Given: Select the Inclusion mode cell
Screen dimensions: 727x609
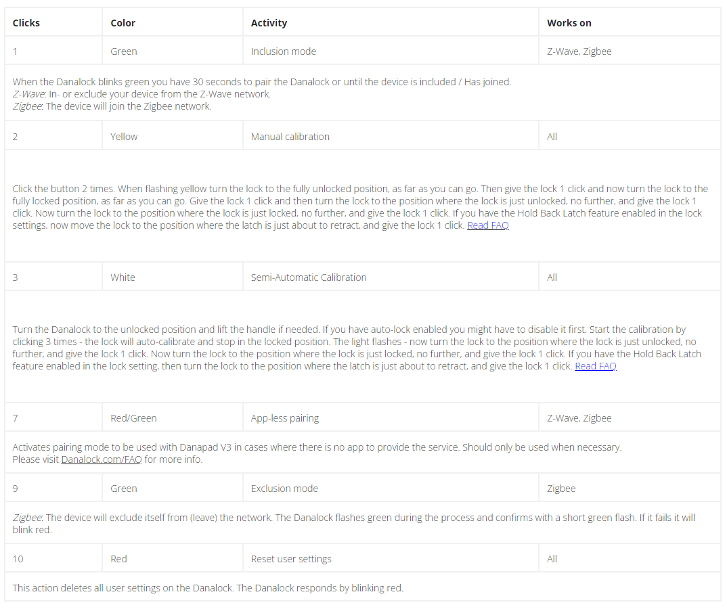Looking at the screenshot, I should tap(284, 51).
